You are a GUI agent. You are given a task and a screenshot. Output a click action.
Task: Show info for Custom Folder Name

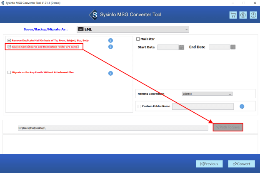242,106
